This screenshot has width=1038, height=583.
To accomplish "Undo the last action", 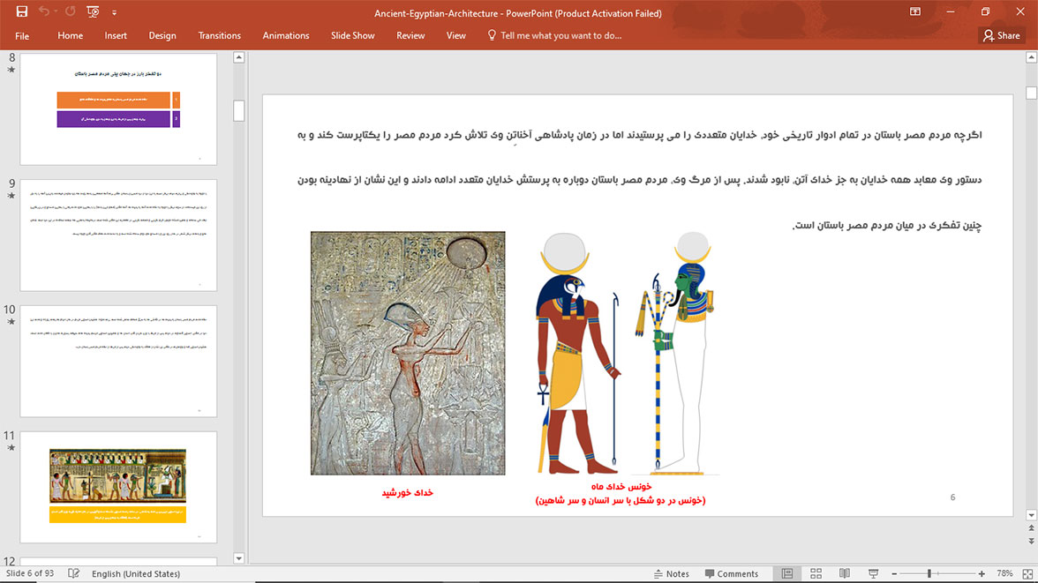I will coord(44,12).
